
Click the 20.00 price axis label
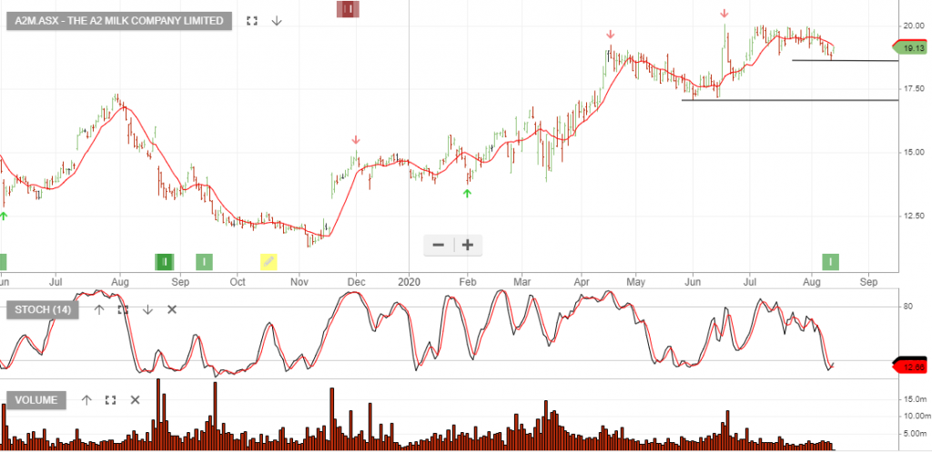pos(914,25)
